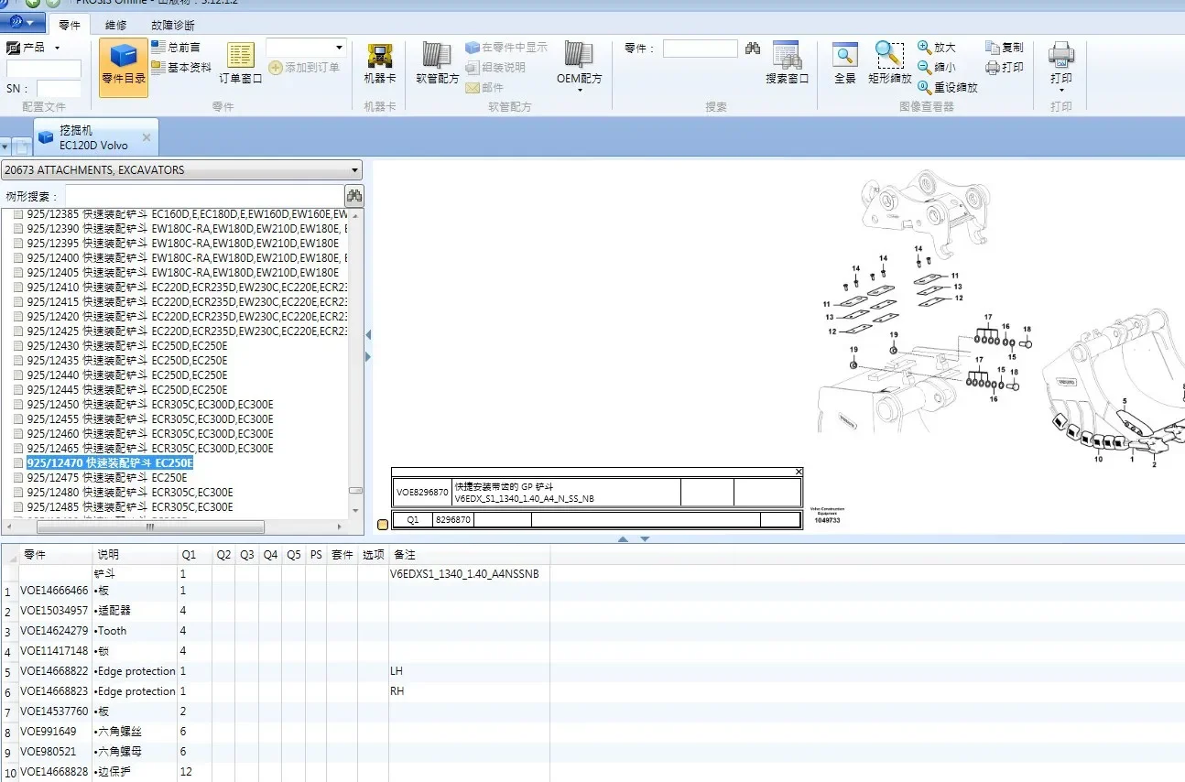Click the 零件 part search field
The height and width of the screenshot is (782, 1185).
[700, 49]
